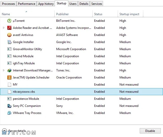163x137 pixels.
Task: Click the nkvasyoxww.vbs entry name
Action: tap(24, 92)
